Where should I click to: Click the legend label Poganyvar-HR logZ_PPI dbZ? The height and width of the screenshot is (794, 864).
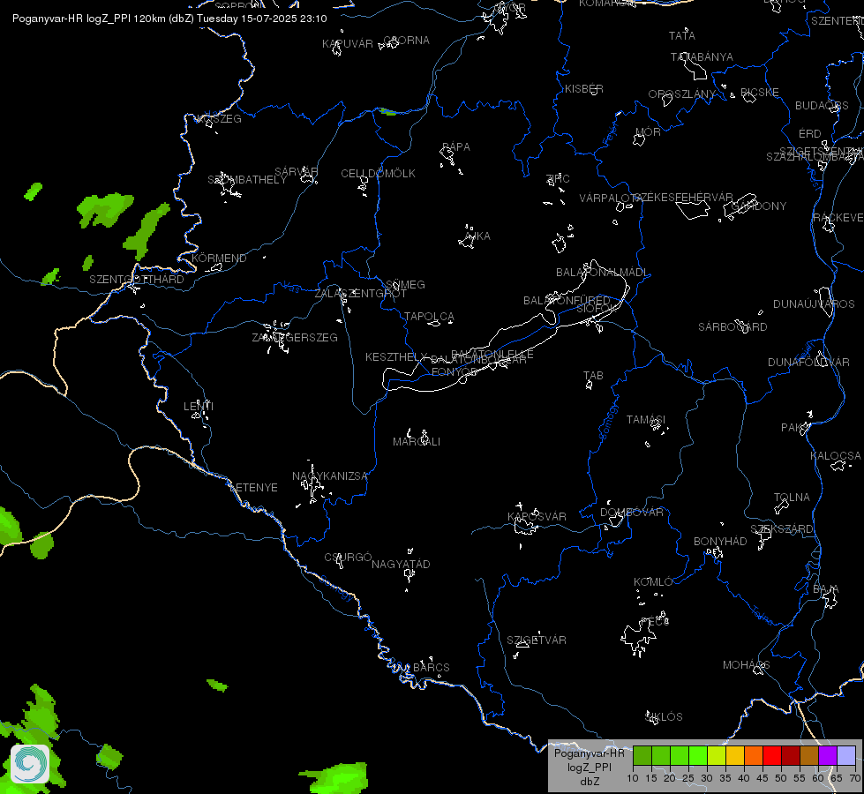589,767
